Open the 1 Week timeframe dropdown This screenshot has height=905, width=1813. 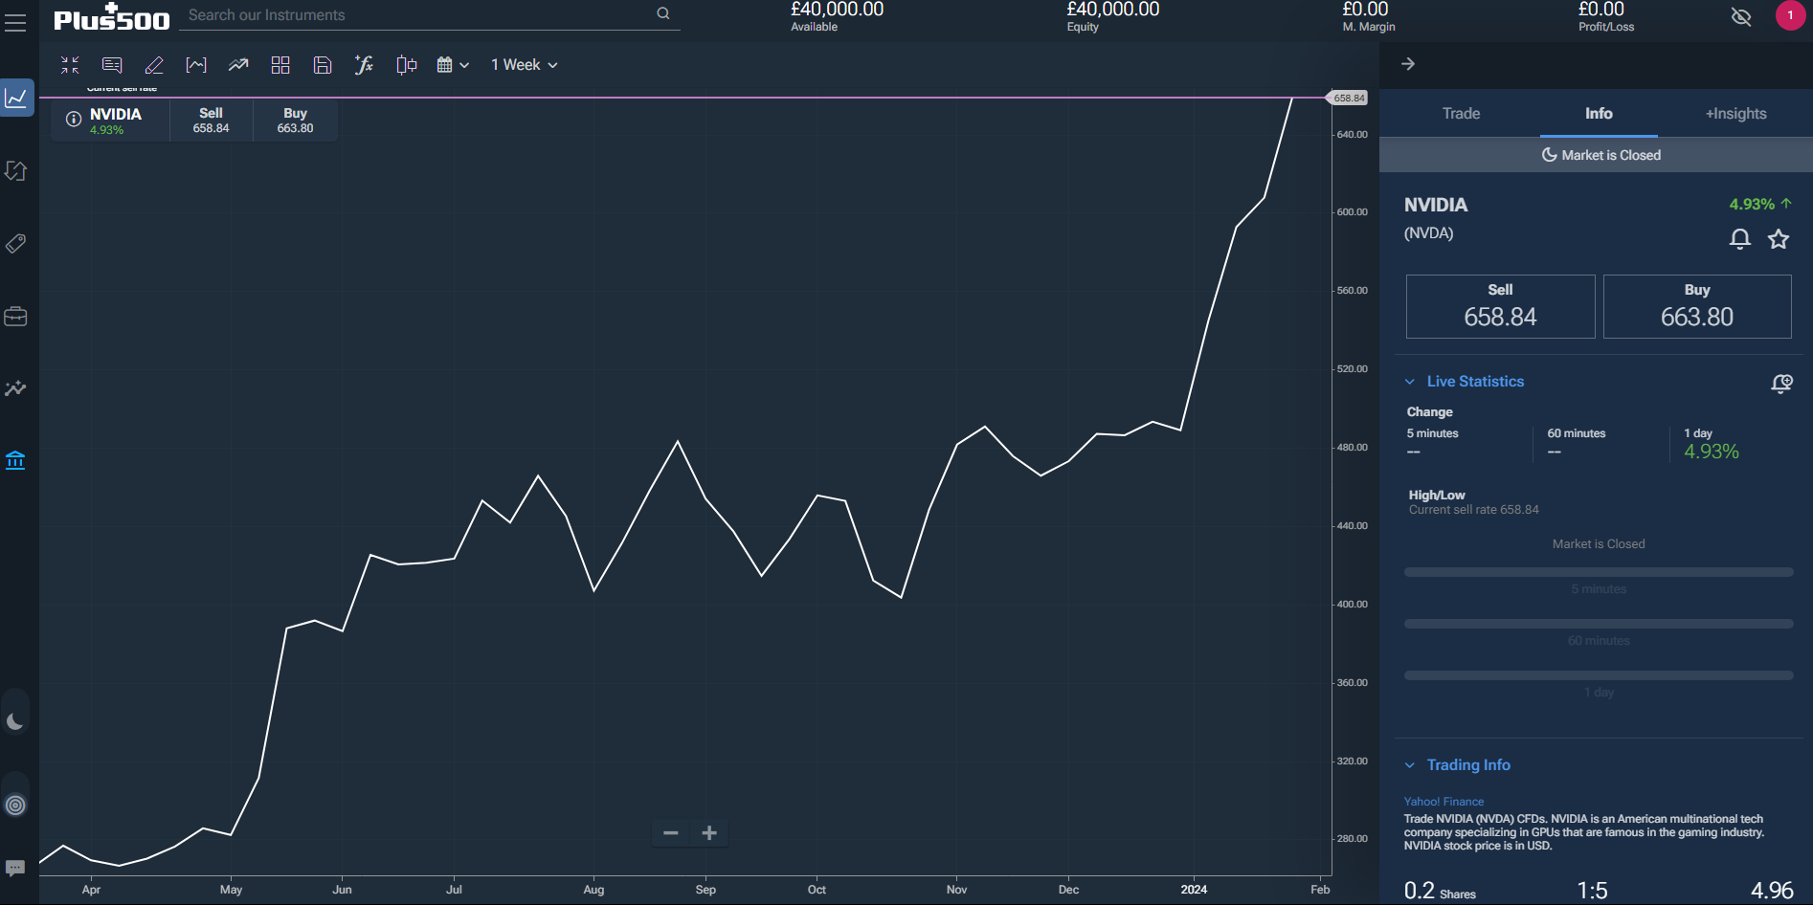tap(524, 64)
